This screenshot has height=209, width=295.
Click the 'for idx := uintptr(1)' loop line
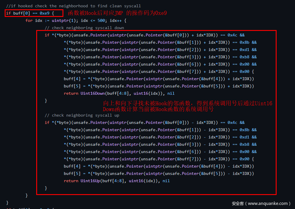76,20
